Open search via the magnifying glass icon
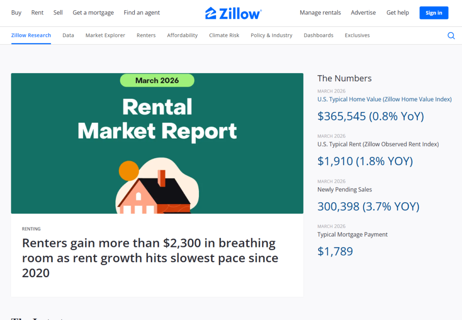462x320 pixels. (451, 35)
